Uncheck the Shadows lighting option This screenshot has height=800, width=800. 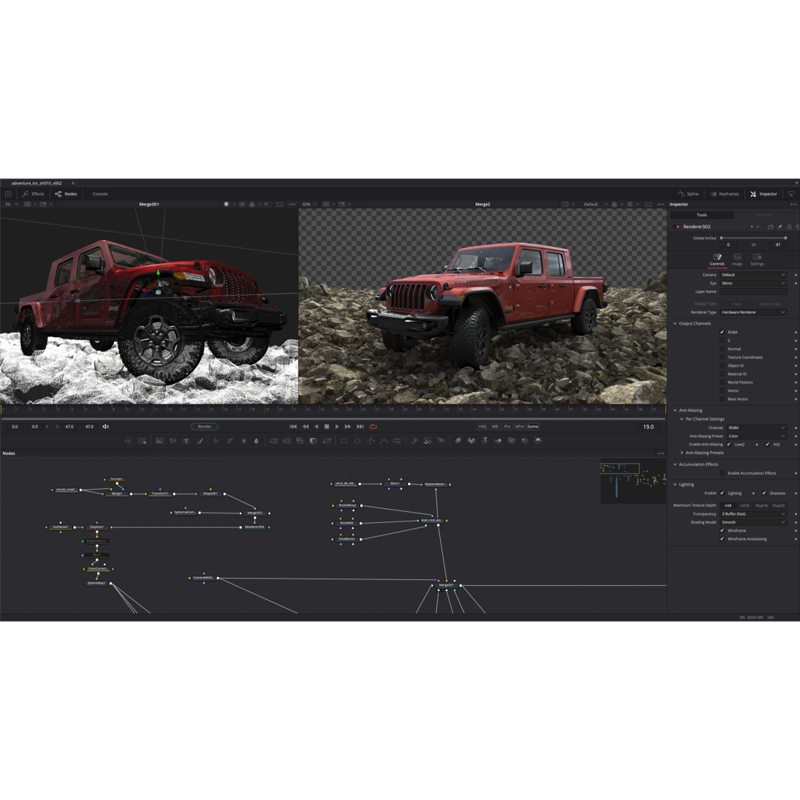(764, 493)
